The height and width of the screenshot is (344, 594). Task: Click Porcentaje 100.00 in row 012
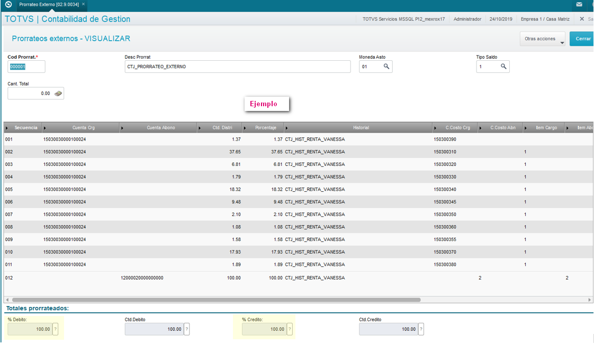[276, 278]
